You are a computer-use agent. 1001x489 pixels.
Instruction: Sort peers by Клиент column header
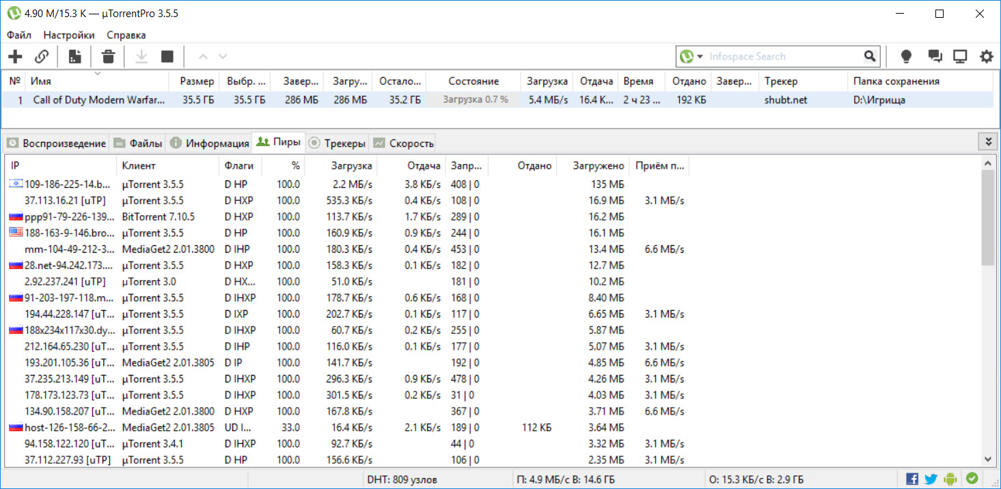click(139, 165)
